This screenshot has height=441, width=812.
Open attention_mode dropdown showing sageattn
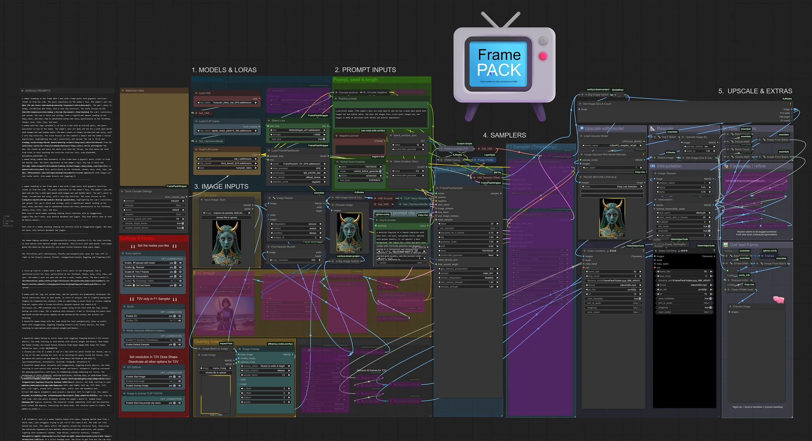[298, 182]
